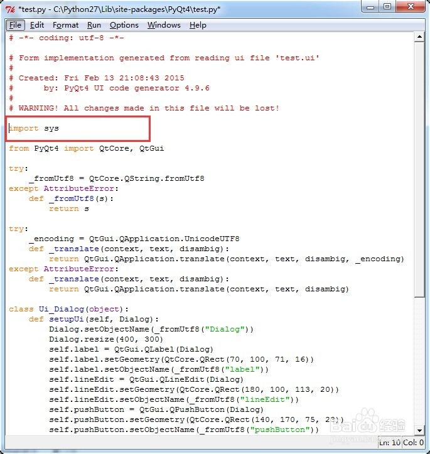Screen dimensions: 430x454
Task: Close the test.py editor window
Action: pos(411,6)
